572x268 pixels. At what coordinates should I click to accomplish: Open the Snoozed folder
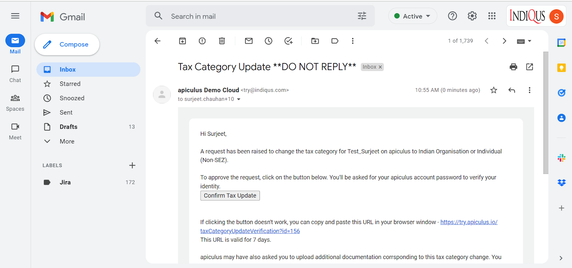point(88,98)
